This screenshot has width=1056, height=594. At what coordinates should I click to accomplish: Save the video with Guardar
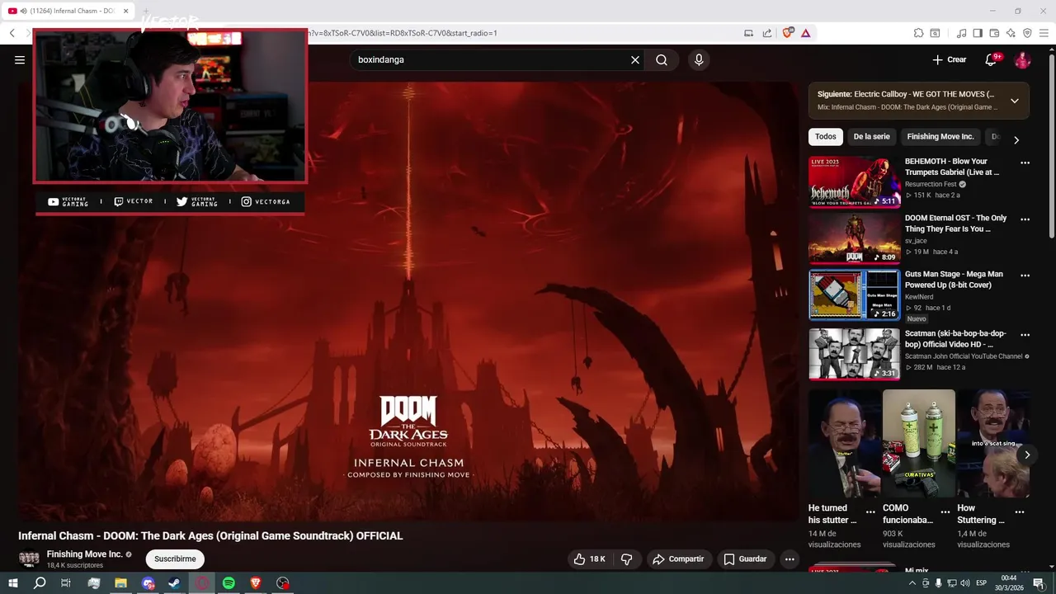coord(746,559)
